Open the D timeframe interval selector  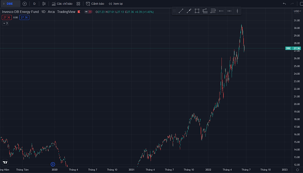[34, 3]
